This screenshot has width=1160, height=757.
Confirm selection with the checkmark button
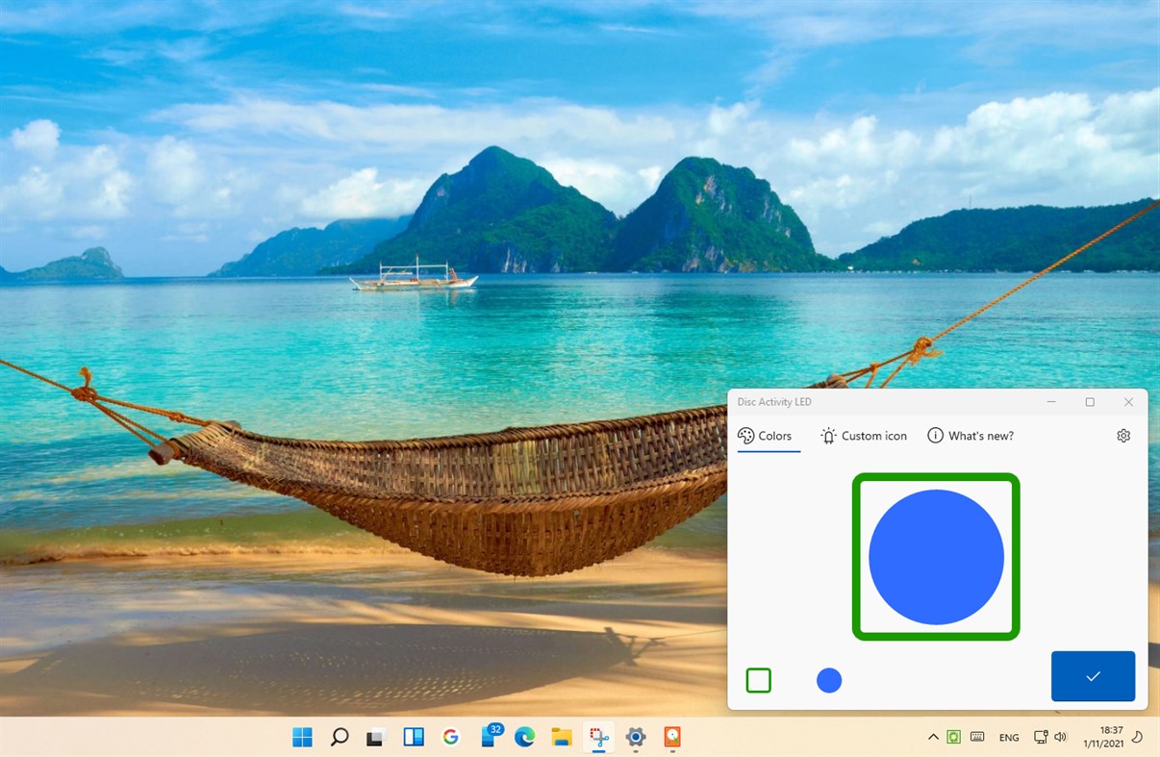tap(1093, 676)
